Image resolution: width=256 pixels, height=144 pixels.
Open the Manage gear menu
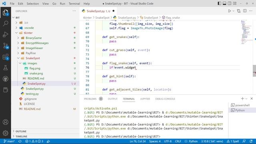(5, 133)
